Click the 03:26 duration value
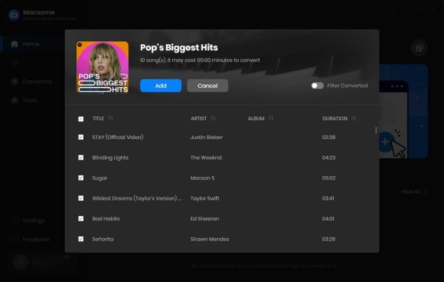Screen dimensions: 444x282 tap(329, 239)
